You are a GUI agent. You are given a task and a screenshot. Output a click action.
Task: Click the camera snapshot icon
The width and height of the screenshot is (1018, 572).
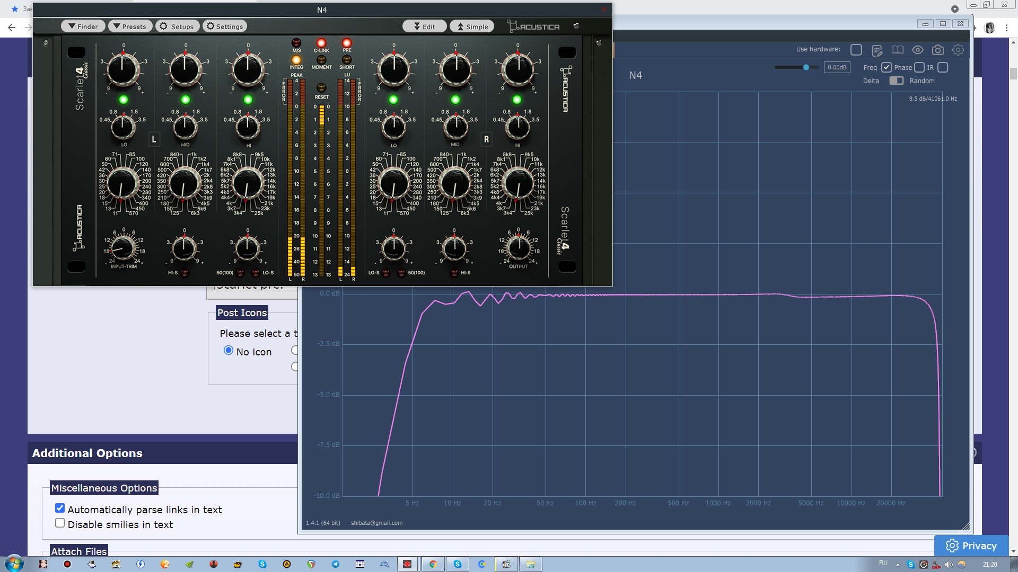point(937,50)
